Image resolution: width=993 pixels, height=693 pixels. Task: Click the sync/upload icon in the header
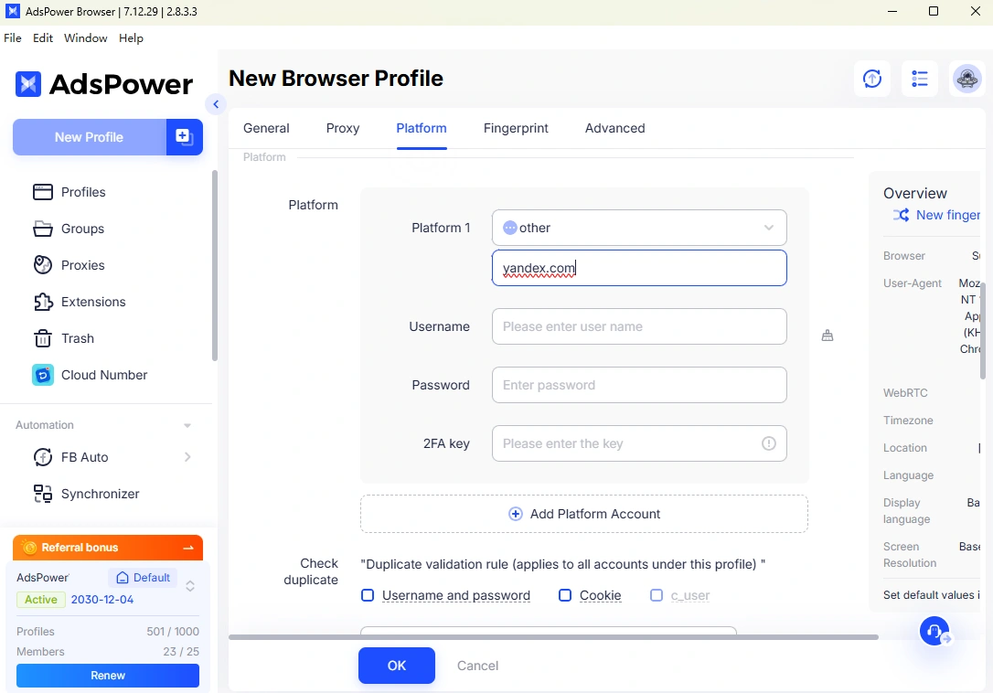[871, 79]
